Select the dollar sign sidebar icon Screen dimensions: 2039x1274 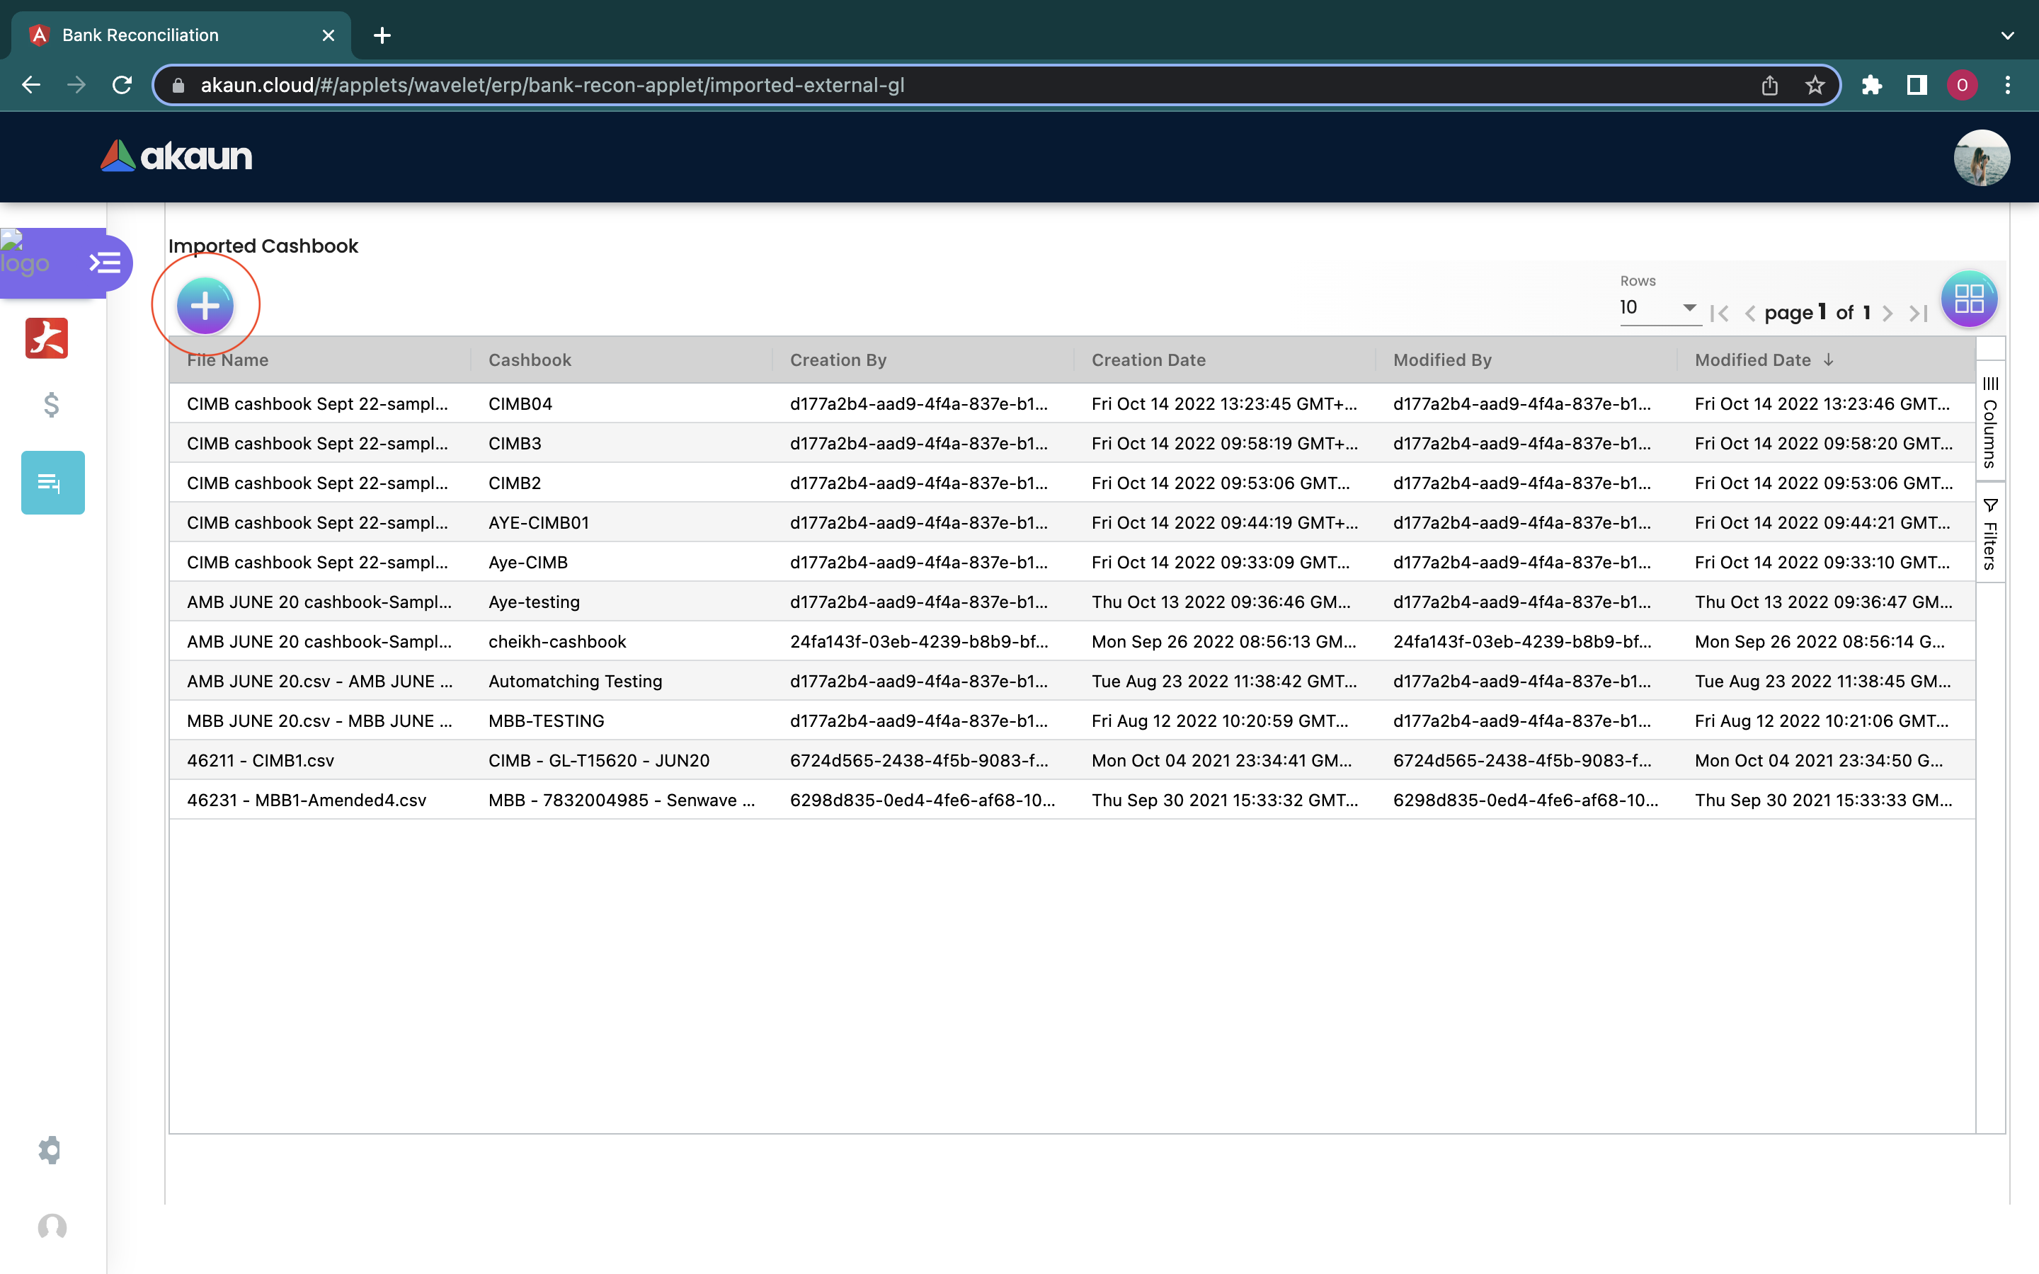pos(52,406)
